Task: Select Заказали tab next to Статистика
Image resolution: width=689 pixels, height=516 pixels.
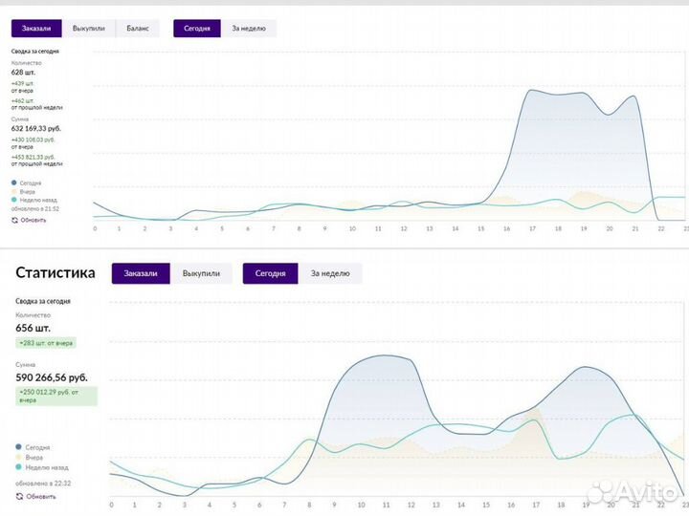Action: coord(141,274)
